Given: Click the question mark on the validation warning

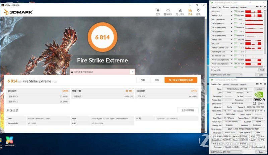Looking at the screenshot, I should tap(132, 72).
